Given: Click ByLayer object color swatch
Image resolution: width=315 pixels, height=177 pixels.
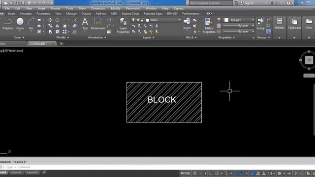Looking at the screenshot, I should (226, 20).
